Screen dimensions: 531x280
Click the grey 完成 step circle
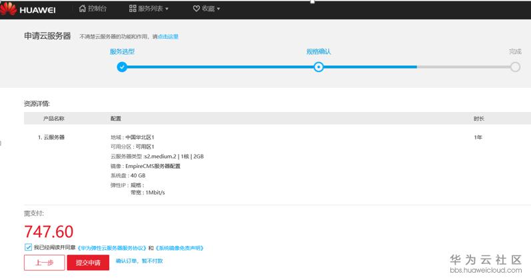tap(515, 67)
